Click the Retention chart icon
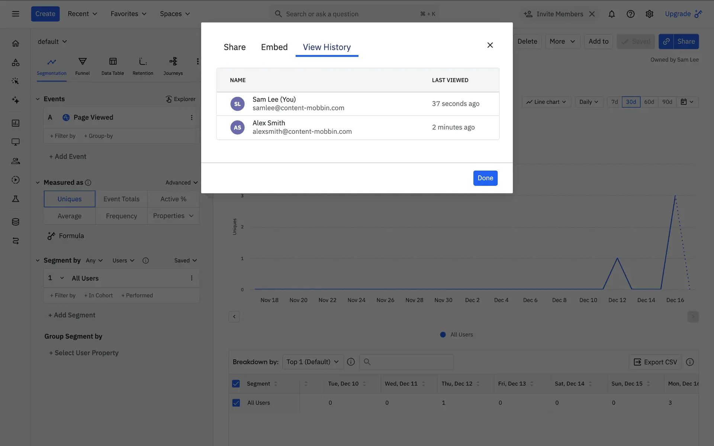This screenshot has width=714, height=446. [143, 62]
